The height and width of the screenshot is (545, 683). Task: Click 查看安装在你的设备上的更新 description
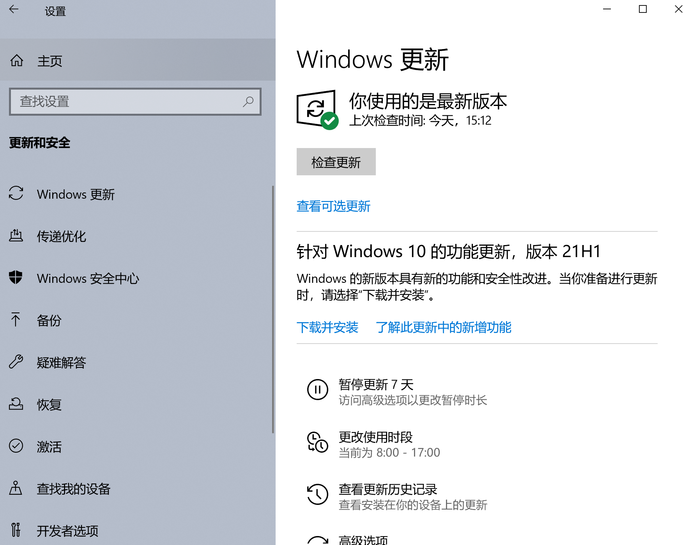click(x=413, y=505)
